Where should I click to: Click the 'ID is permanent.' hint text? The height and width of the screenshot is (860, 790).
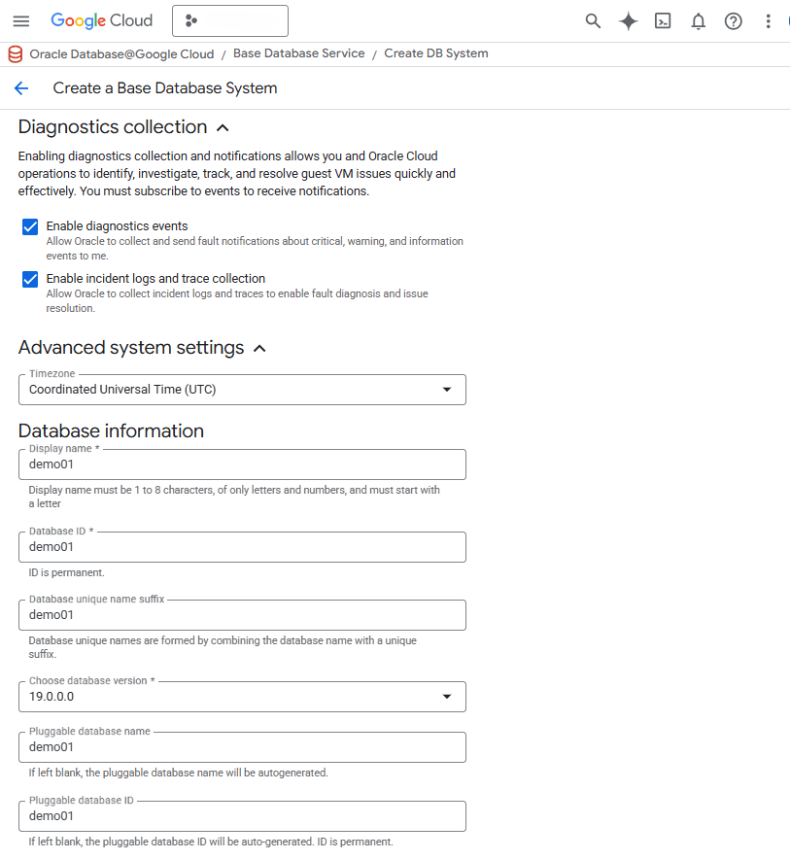66,572
